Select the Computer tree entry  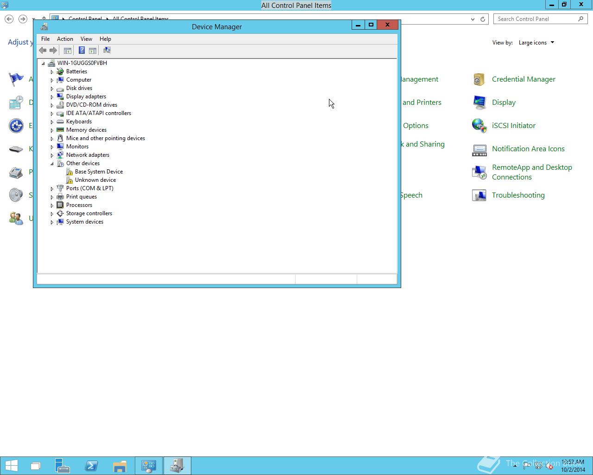tap(79, 80)
